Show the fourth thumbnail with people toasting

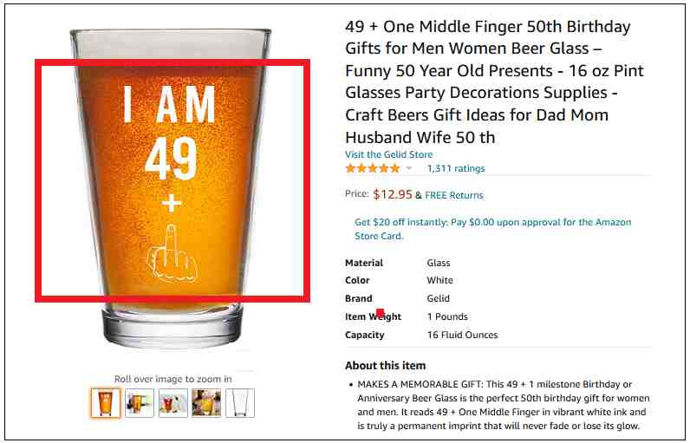(206, 402)
